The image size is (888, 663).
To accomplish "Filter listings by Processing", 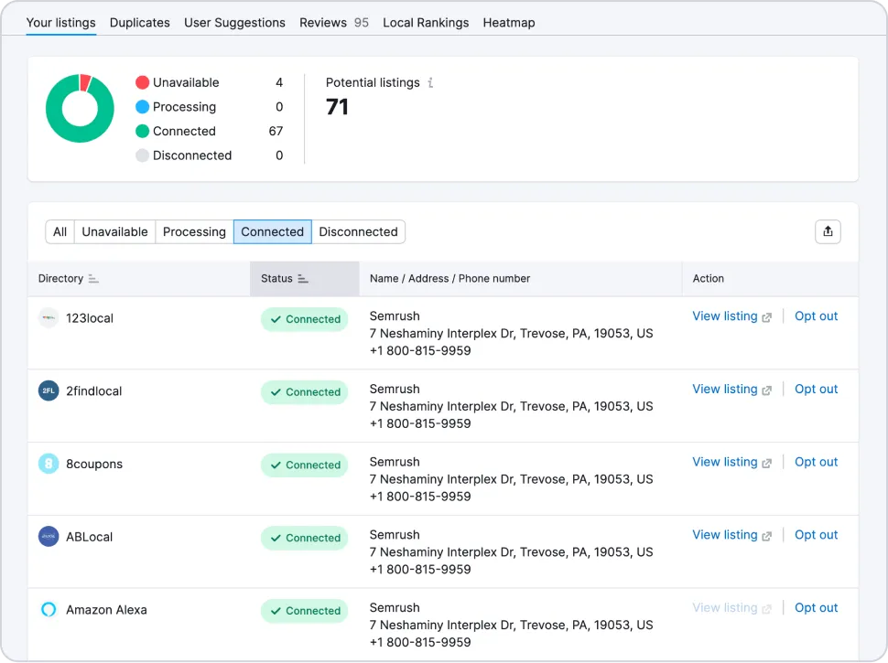I will 194,232.
